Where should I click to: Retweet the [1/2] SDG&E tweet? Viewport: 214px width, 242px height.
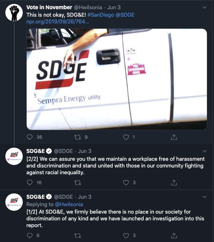click(77, 236)
